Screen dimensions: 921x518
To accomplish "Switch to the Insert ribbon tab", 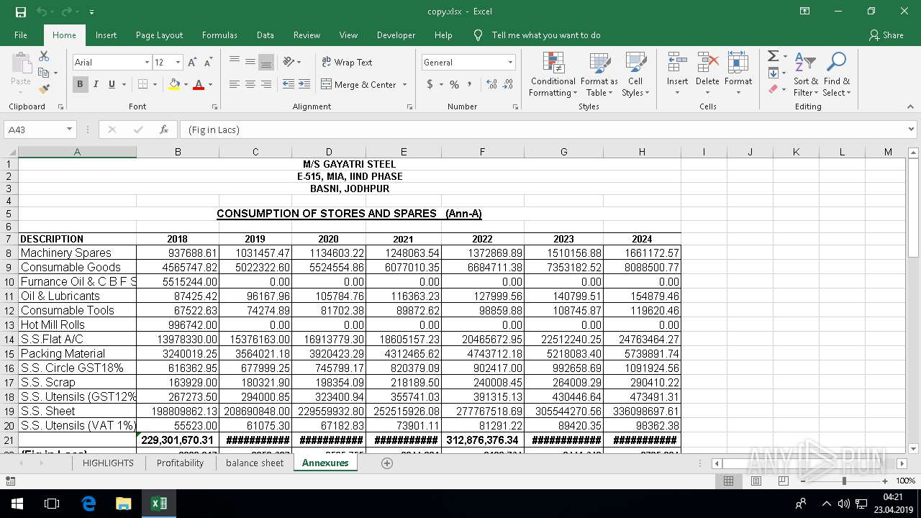I will click(x=106, y=35).
